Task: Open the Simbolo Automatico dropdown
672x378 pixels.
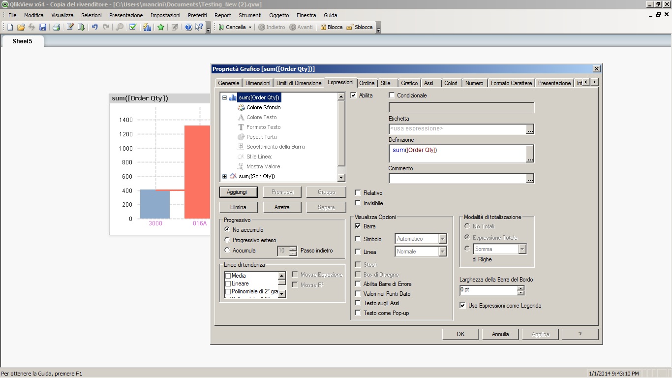Action: pyautogui.click(x=442, y=239)
